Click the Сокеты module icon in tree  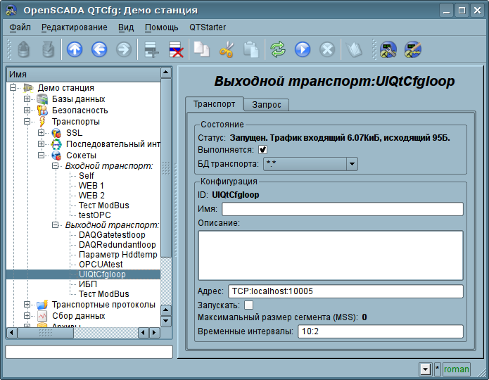(x=56, y=156)
